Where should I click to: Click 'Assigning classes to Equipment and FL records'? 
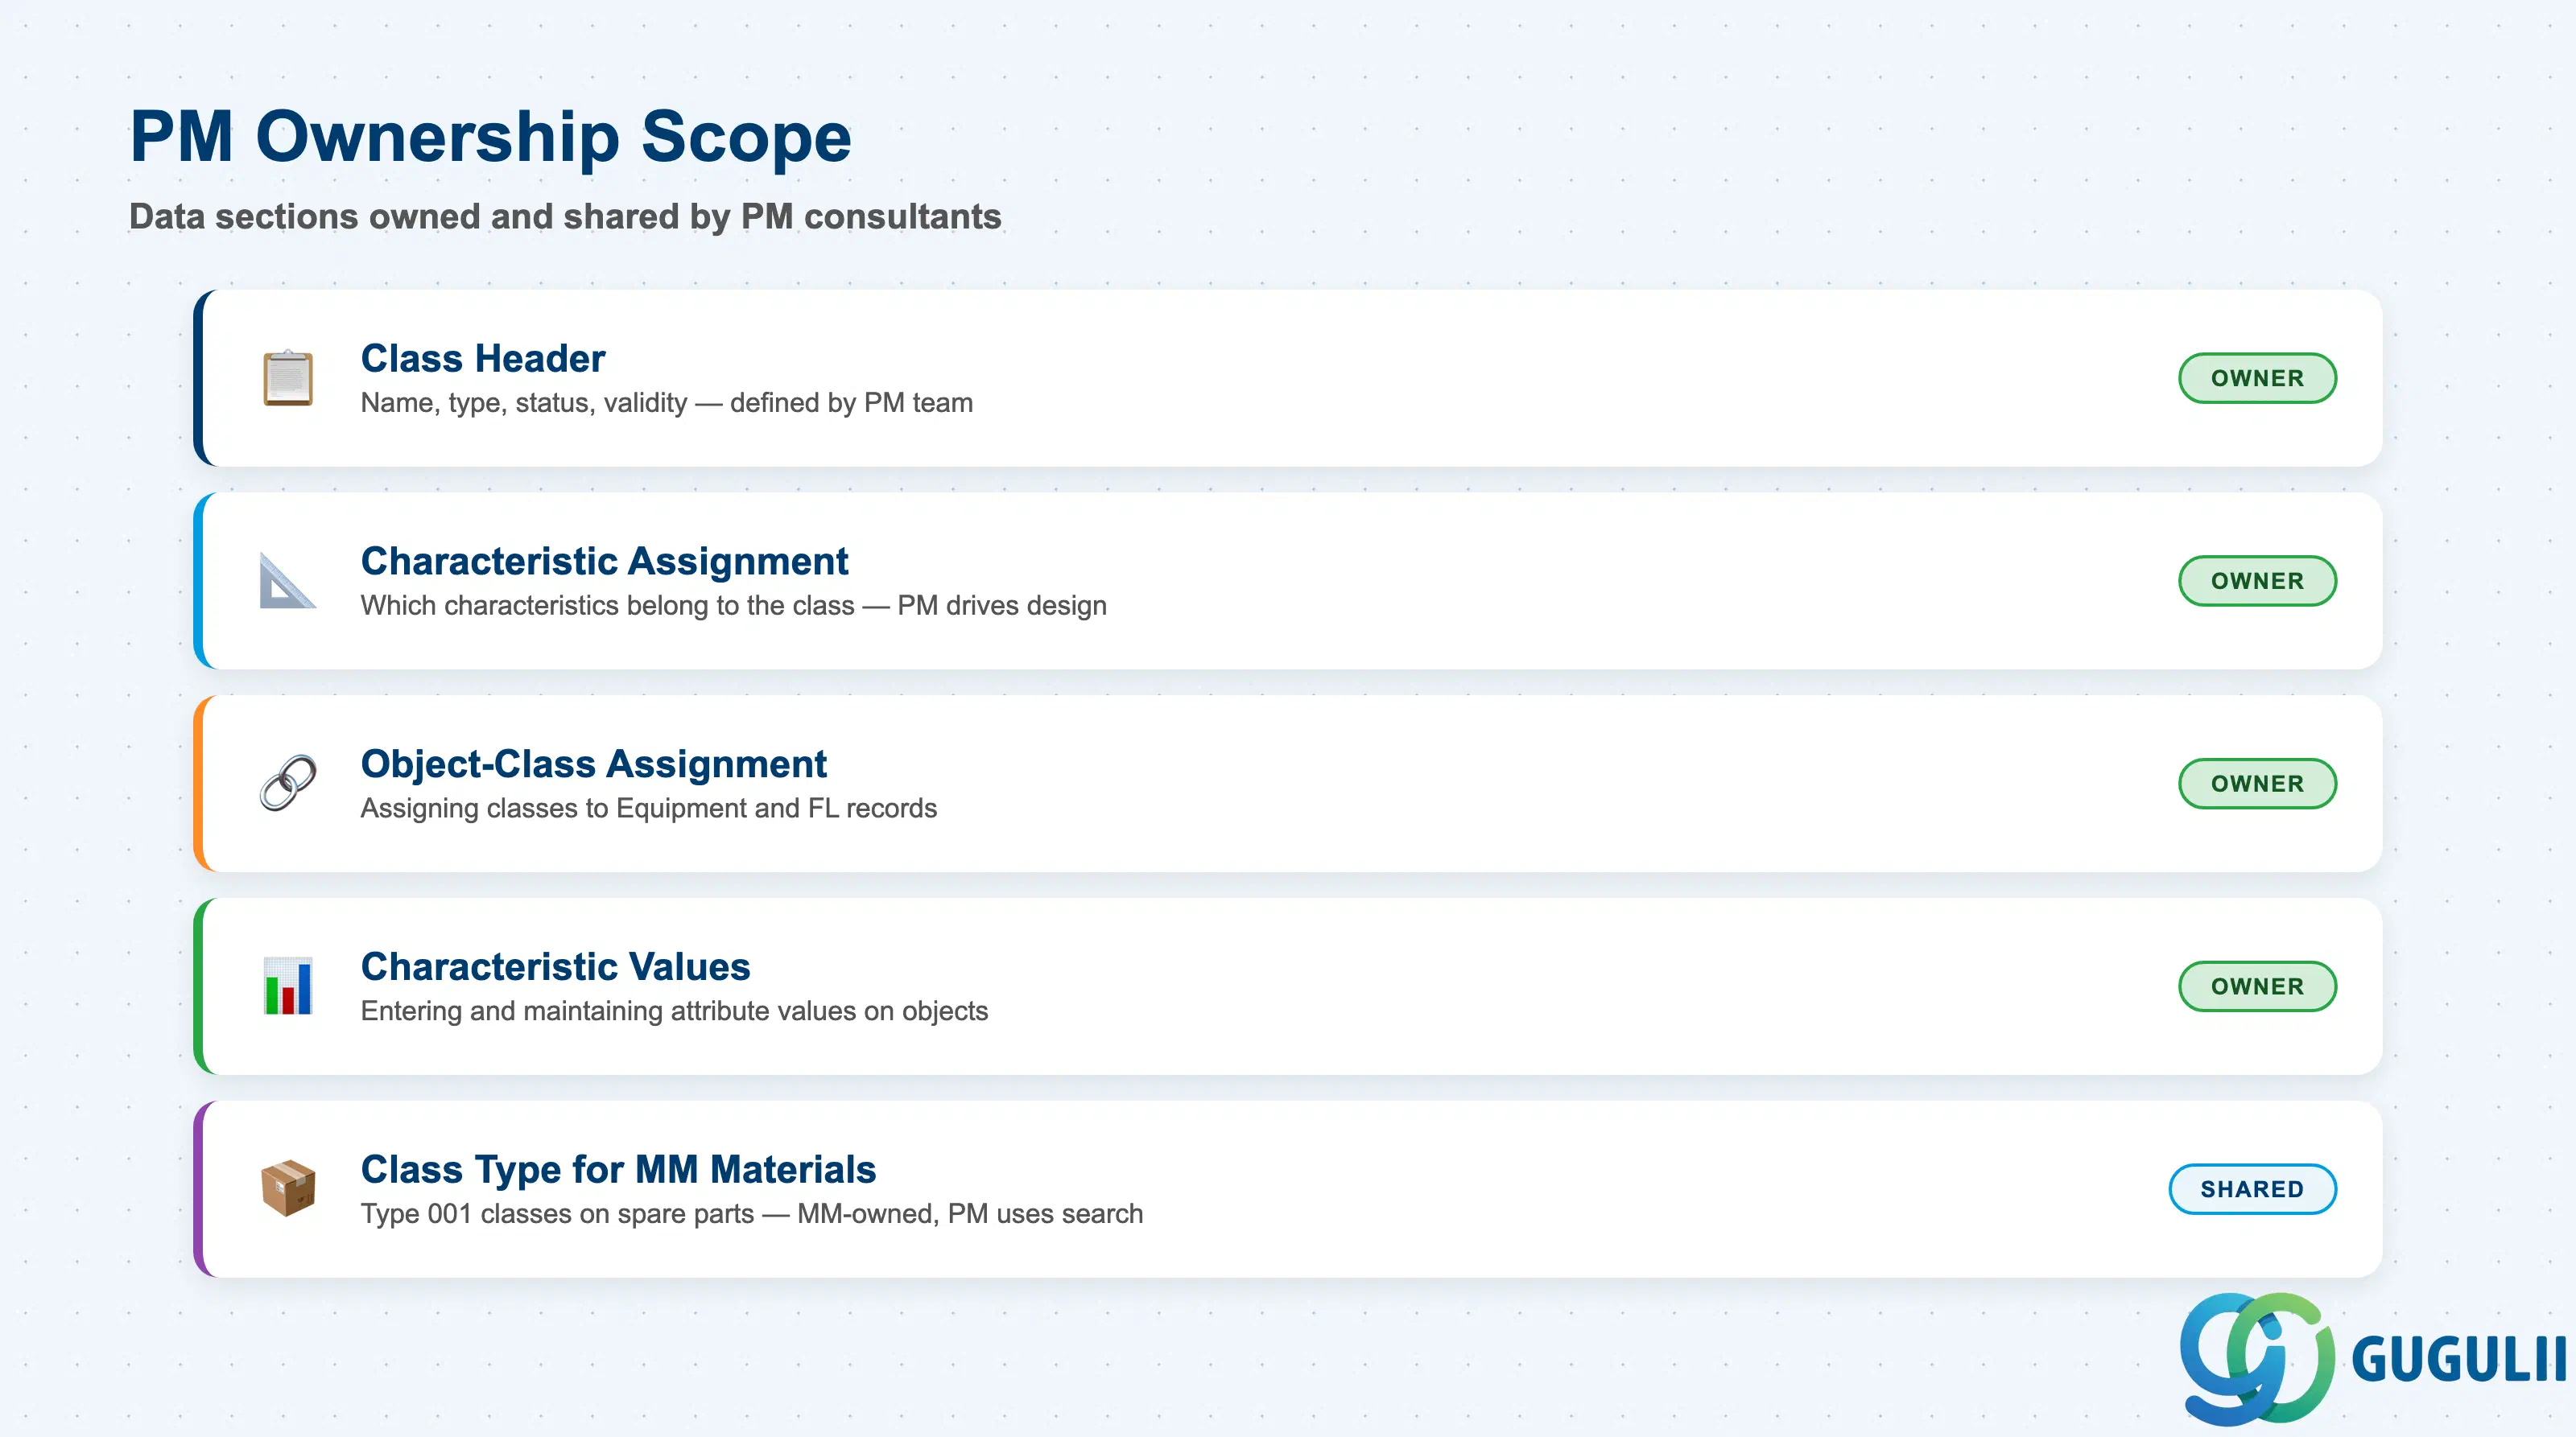point(649,809)
